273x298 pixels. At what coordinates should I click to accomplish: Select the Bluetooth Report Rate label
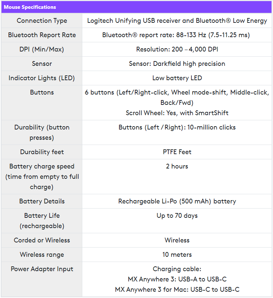[42, 35]
